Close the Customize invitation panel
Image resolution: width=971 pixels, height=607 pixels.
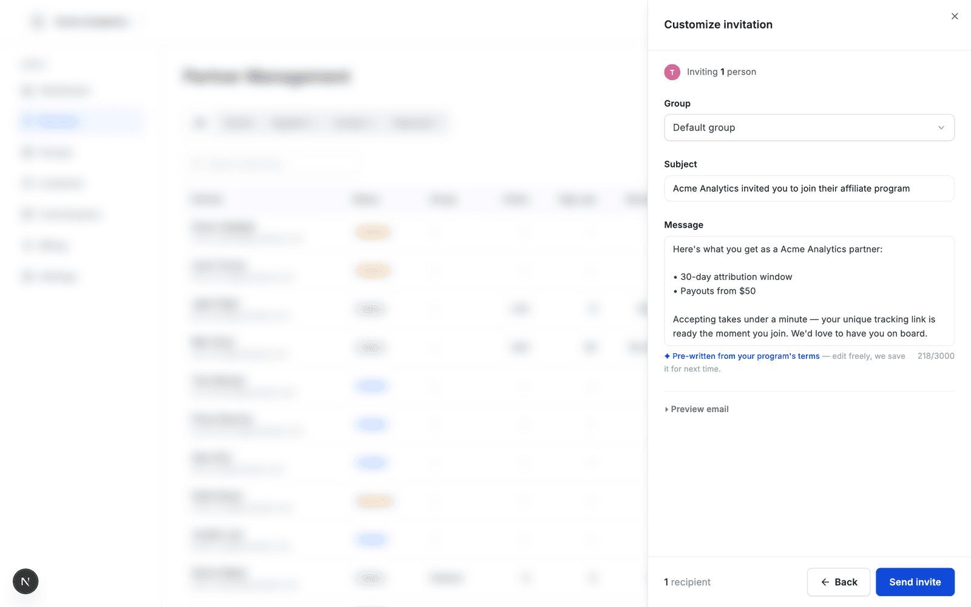click(955, 16)
